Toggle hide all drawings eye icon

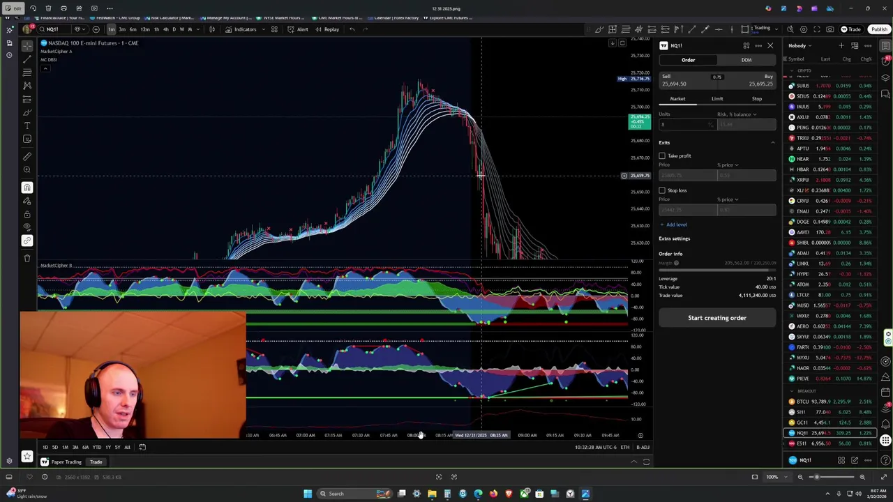point(27,227)
